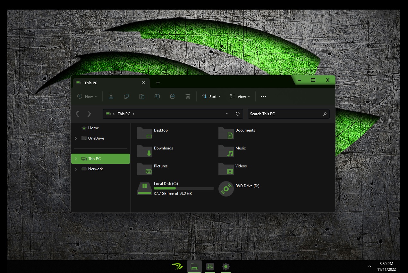Select the Copy icon

126,96
